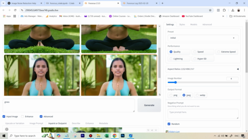This screenshot has height=139, width=248.
Task: Click the Negative Prompt text area
Action: [x=203, y=114]
